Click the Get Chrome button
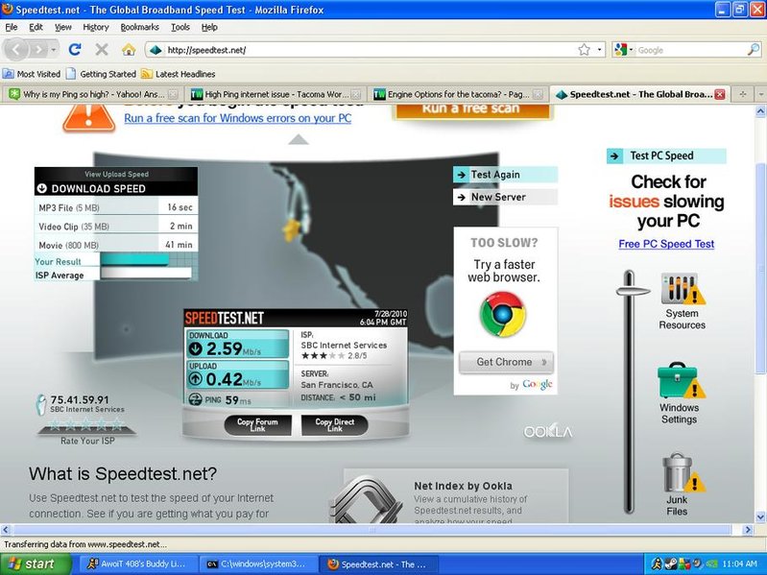The height and width of the screenshot is (575, 767). click(506, 362)
